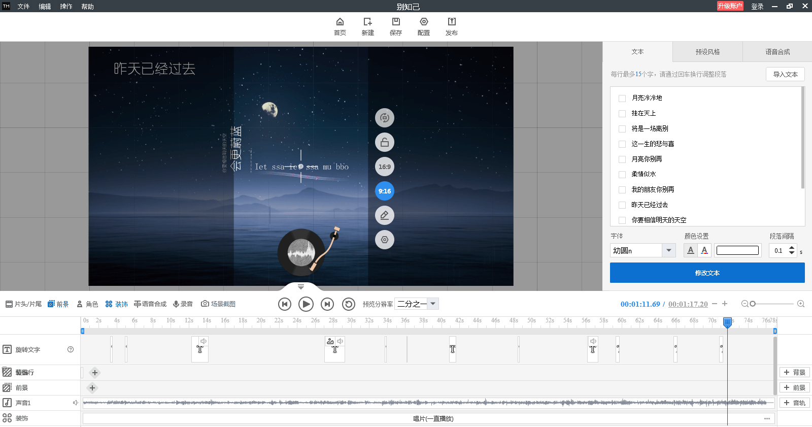Click the 导入文本 button
Screen dimensions: 812x427
(x=785, y=74)
